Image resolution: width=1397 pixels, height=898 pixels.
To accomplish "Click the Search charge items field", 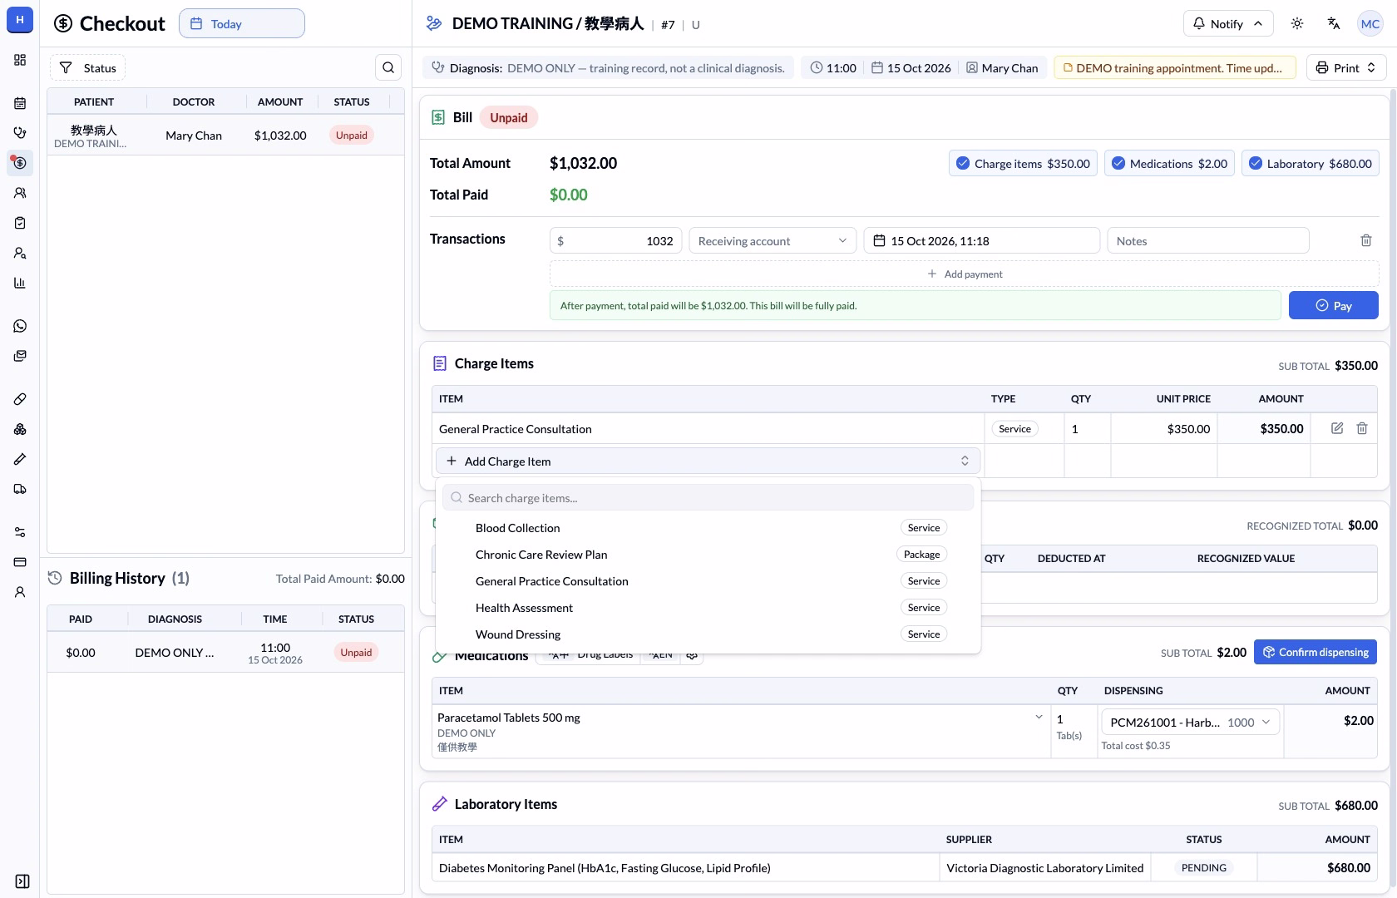I will [708, 497].
